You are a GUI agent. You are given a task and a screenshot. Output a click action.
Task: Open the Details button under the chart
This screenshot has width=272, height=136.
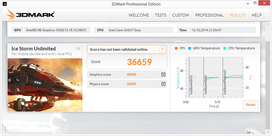(250, 105)
